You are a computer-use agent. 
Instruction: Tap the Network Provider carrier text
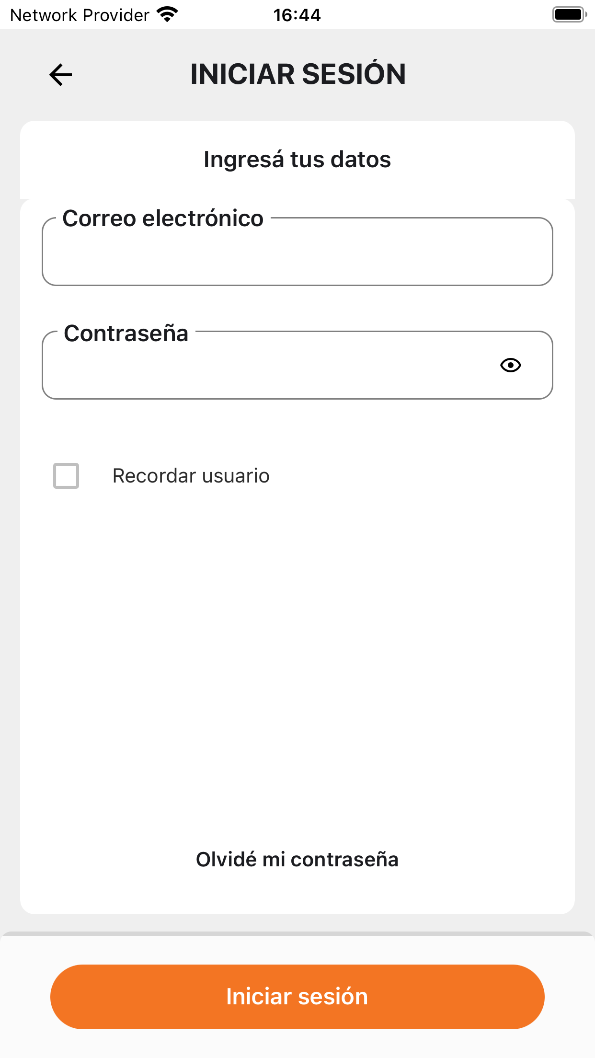pyautogui.click(x=80, y=15)
